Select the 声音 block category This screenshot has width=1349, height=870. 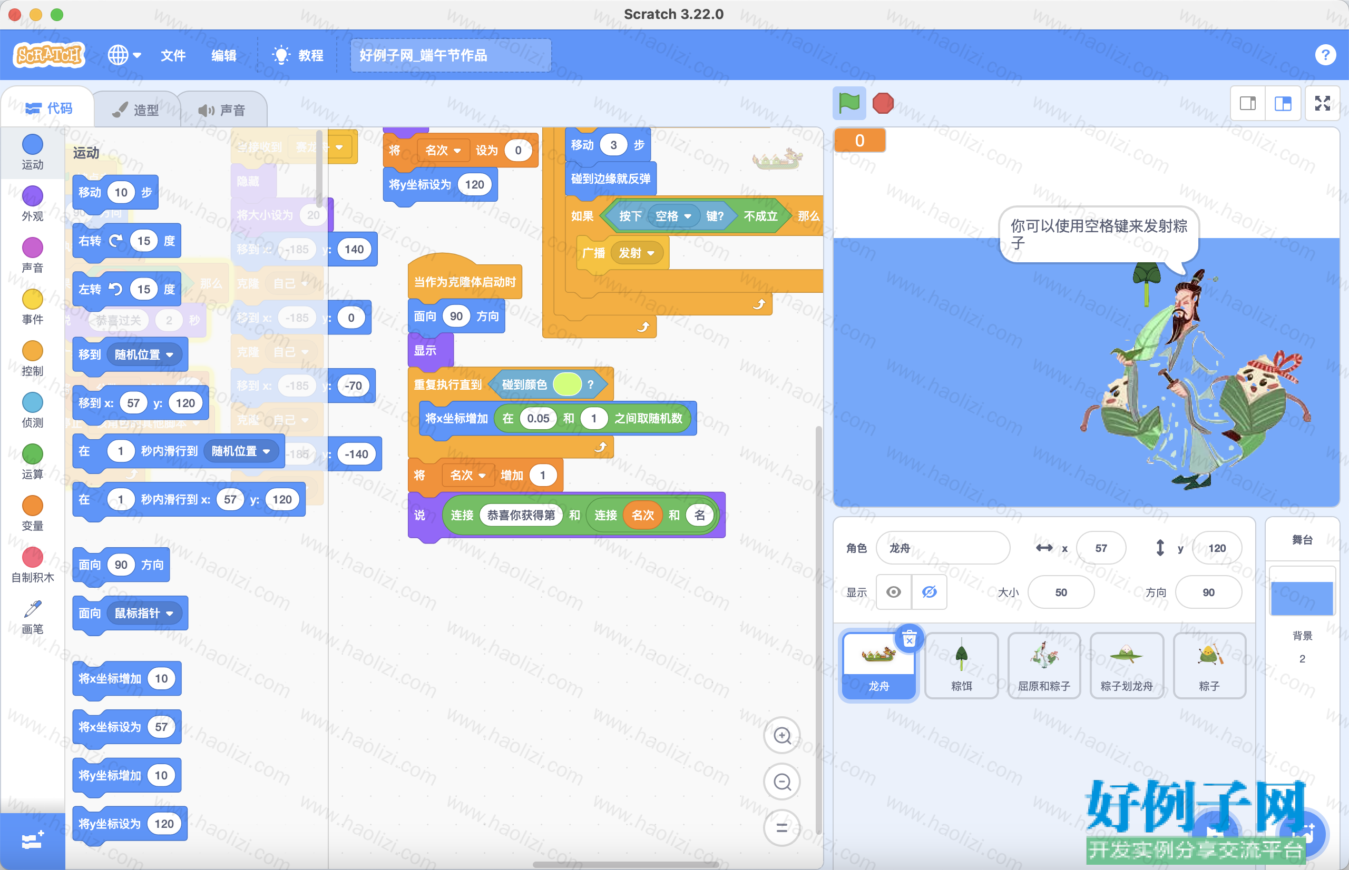(32, 255)
